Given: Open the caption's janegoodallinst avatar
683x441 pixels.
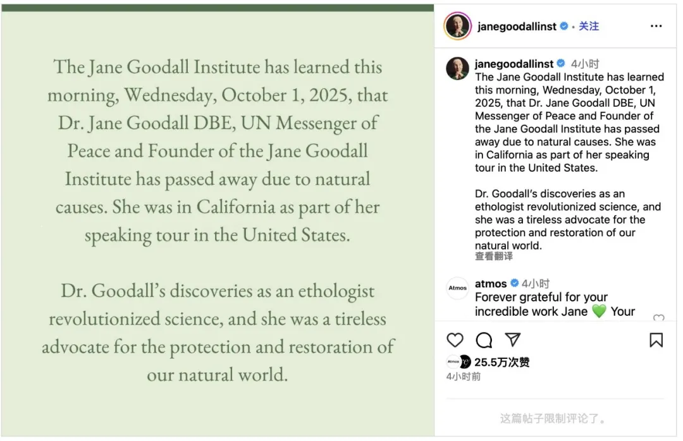Looking at the screenshot, I should 457,68.
